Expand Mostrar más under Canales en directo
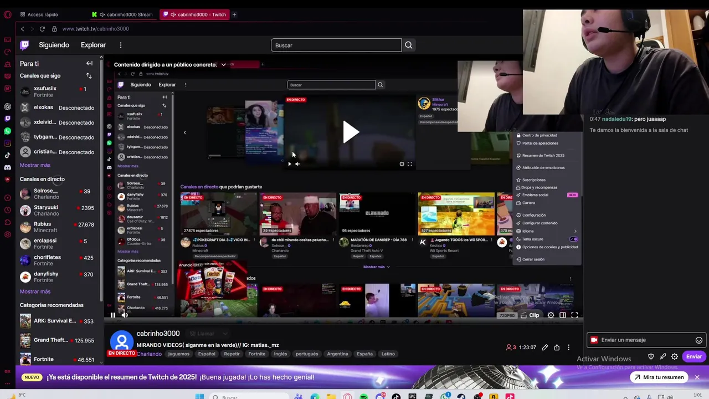 coord(35,291)
